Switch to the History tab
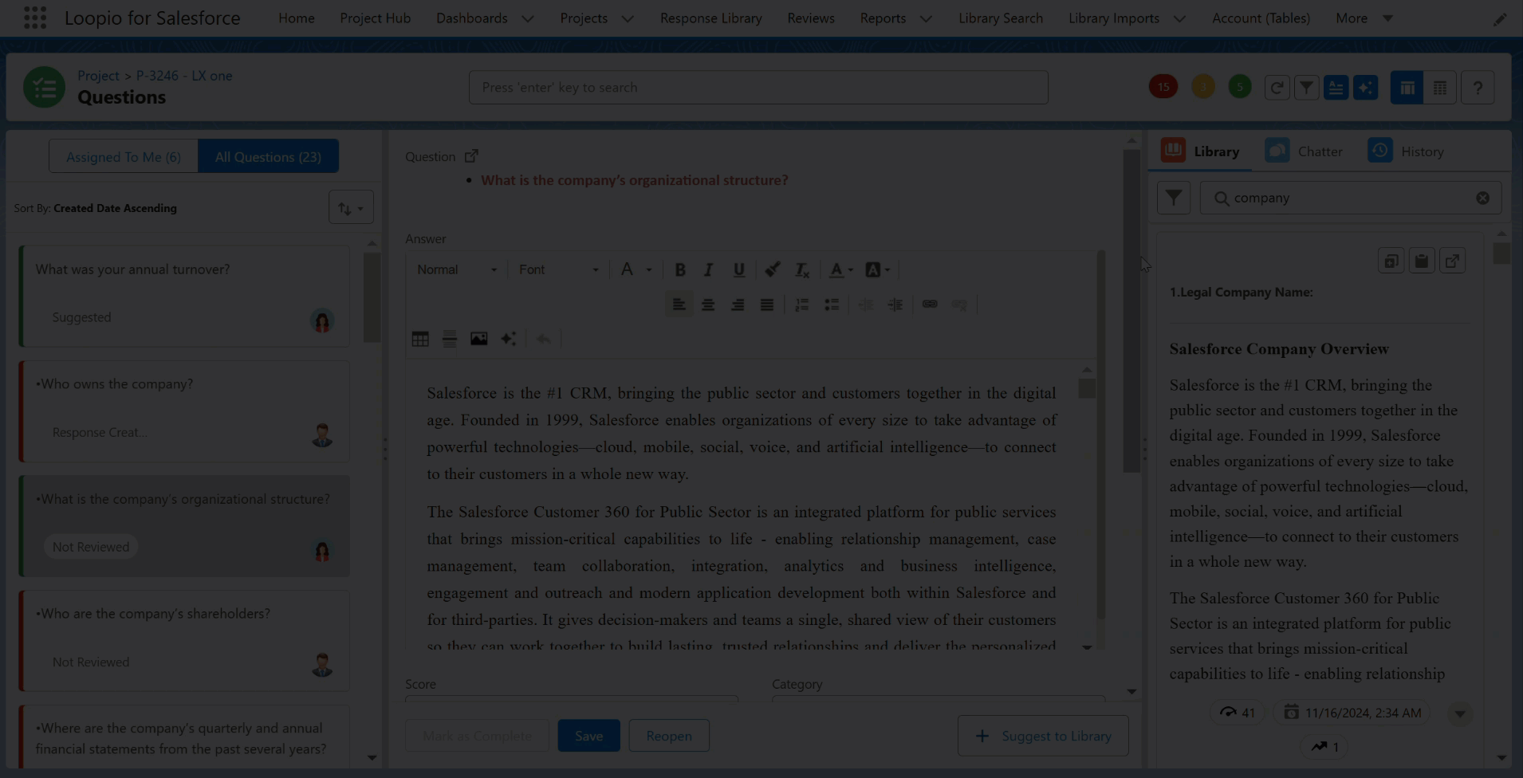This screenshot has height=778, width=1523. 1406,151
